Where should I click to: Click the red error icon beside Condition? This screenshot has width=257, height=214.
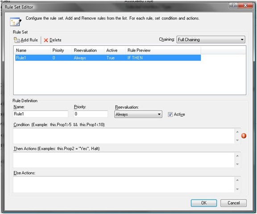[244, 136]
